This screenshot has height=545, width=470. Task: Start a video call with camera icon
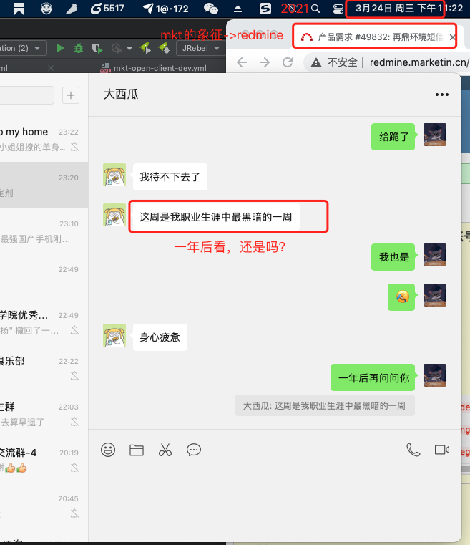pos(441,450)
